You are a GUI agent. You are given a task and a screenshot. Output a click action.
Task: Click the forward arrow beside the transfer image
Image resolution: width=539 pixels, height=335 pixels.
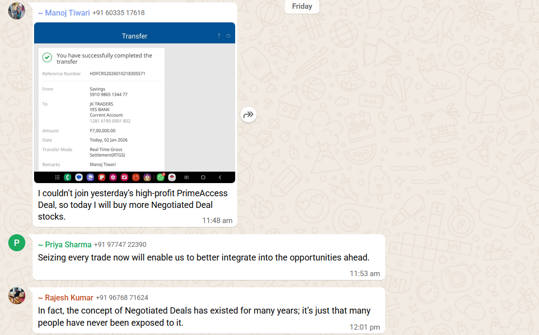[248, 114]
